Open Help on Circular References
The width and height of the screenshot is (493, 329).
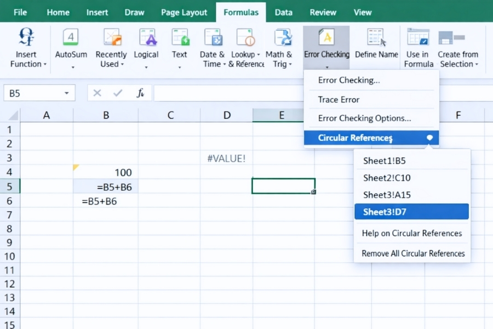pyautogui.click(x=411, y=233)
